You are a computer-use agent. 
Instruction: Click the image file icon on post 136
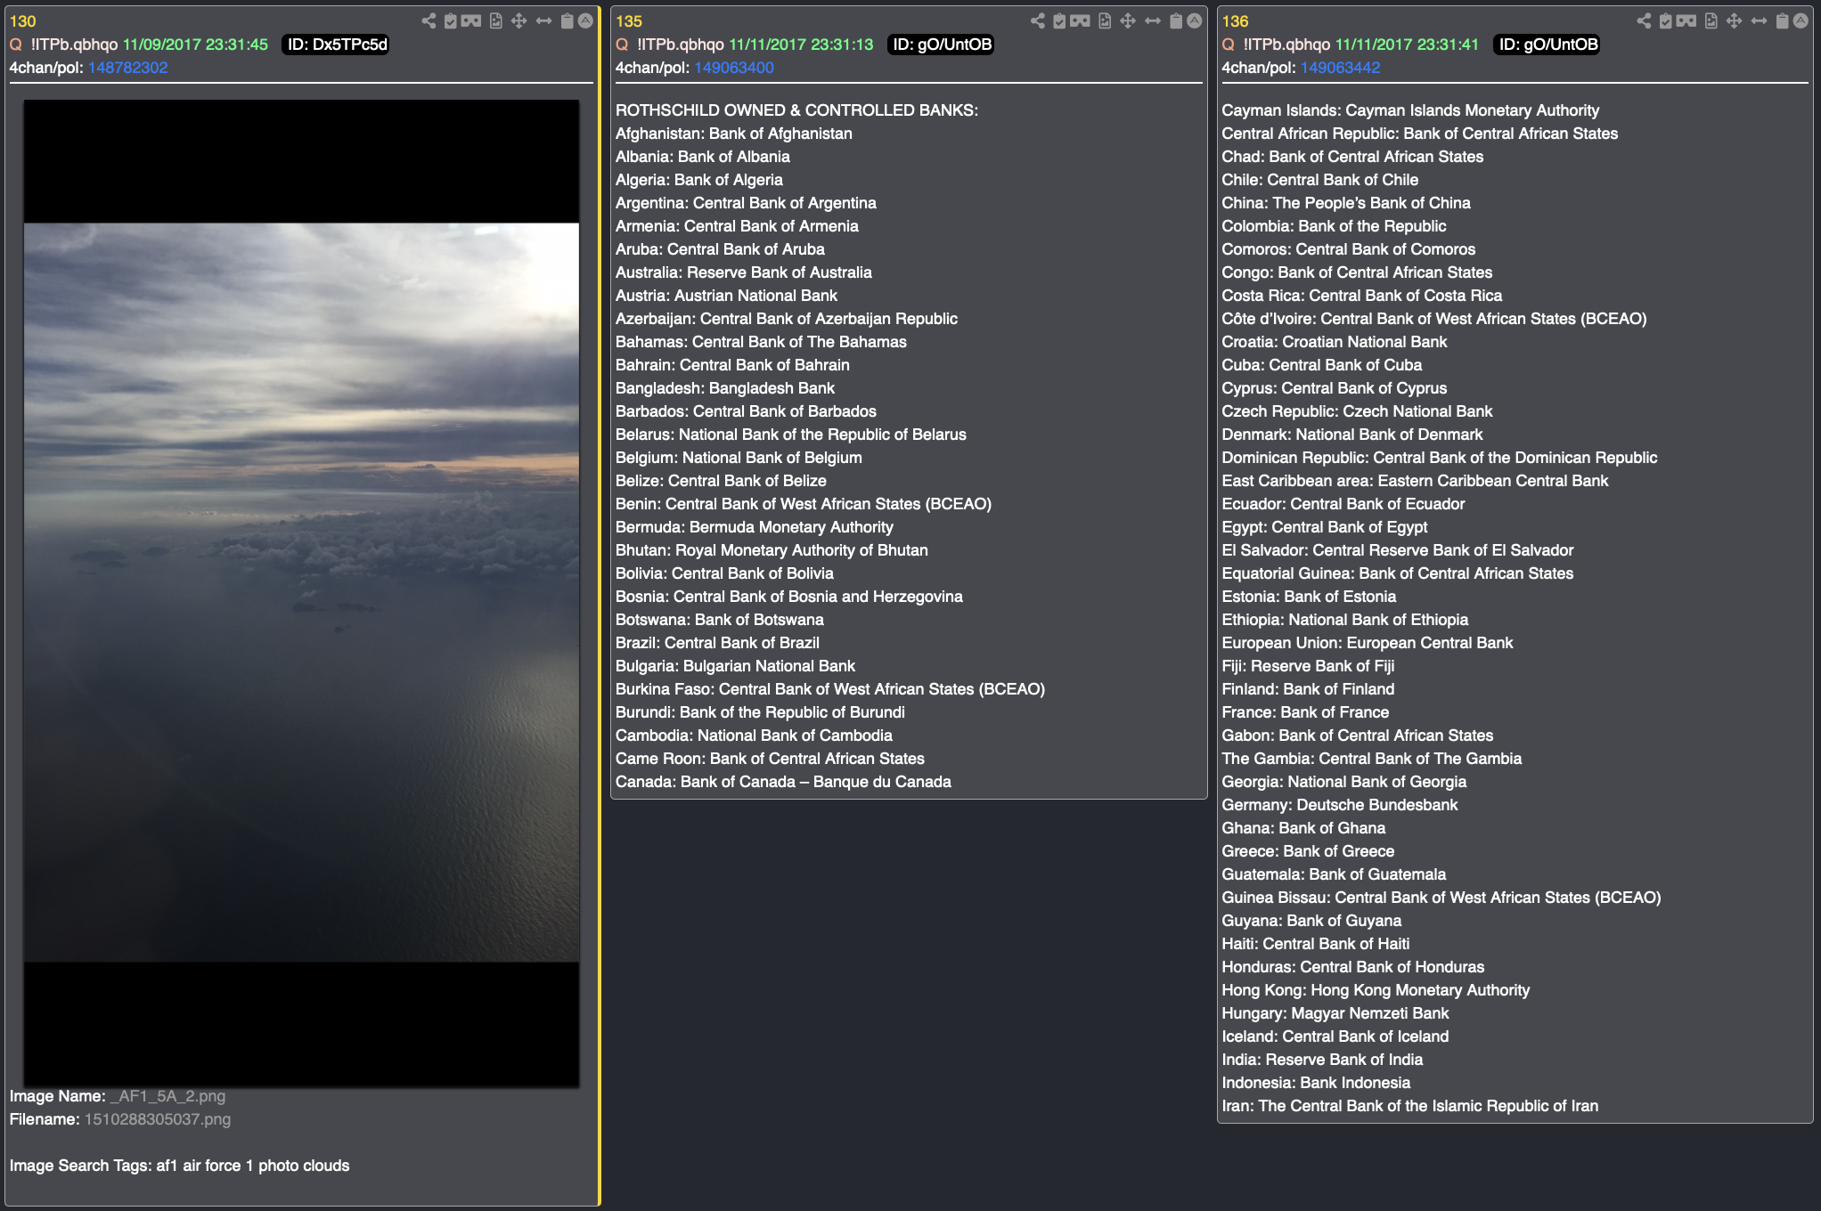pos(1711,20)
